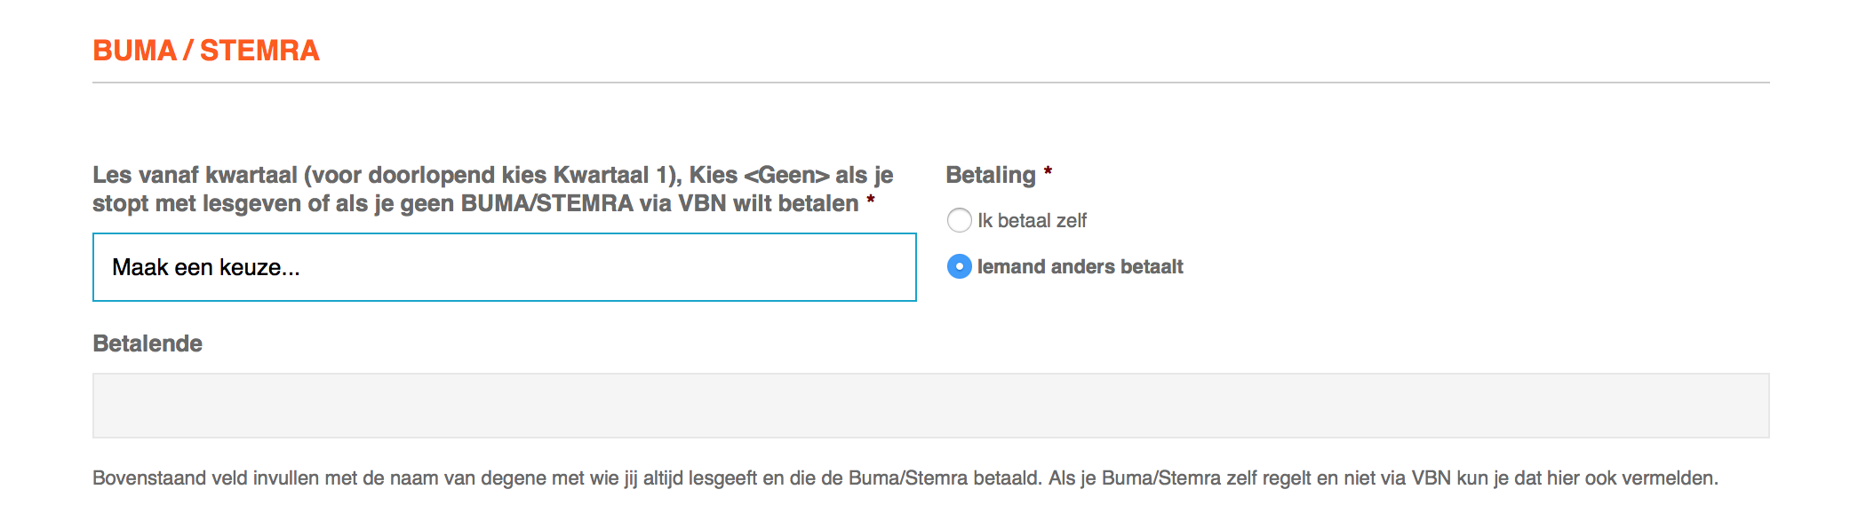
Task: Open the 'Maak een keuze...' quarter dropdown
Action: point(505,267)
